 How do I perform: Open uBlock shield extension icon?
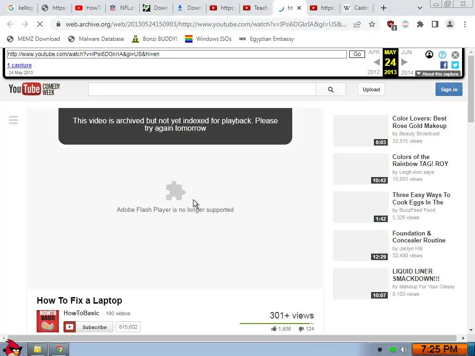[x=391, y=25]
